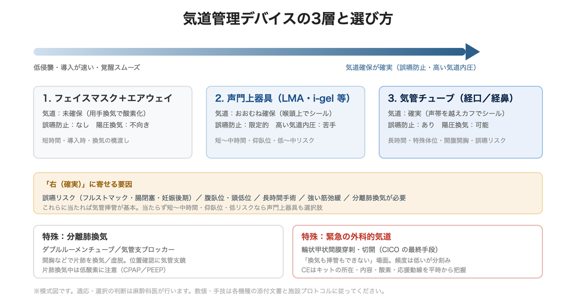This screenshot has height=302, width=576.
Task: Click the red heading 特殊：緊急の外科的気道
Action: click(x=346, y=237)
